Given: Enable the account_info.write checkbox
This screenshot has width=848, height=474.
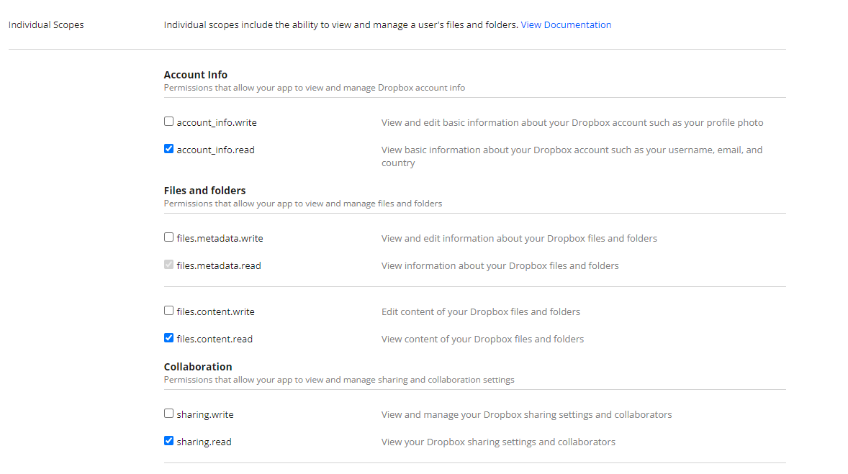Looking at the screenshot, I should pyautogui.click(x=168, y=121).
